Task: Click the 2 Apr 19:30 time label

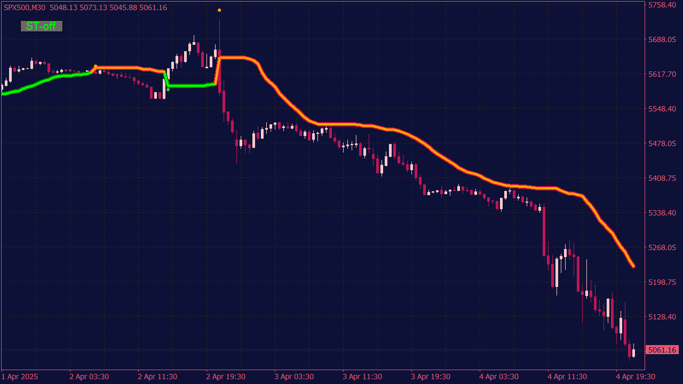Action: [226, 377]
